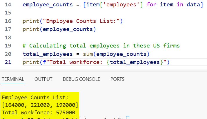Click total_employees variable on line 20
Screen dimensions: 207x119
tap(48, 54)
